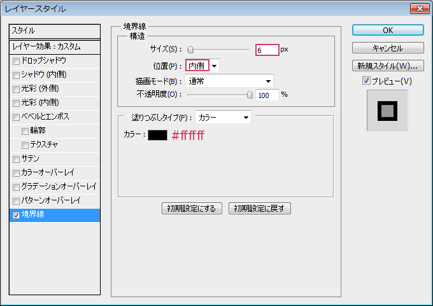The width and height of the screenshot is (433, 306).
Task: Click the 不透明度 percent field showing 100
Action: [x=267, y=95]
